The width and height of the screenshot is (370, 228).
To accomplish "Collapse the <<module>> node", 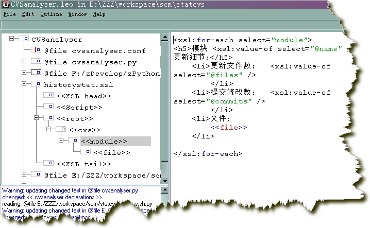I will click(61, 141).
